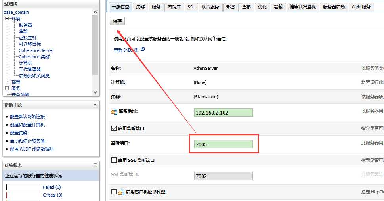Switch to the 一般信息 tab
The height and width of the screenshot is (201, 384).
(x=120, y=7)
